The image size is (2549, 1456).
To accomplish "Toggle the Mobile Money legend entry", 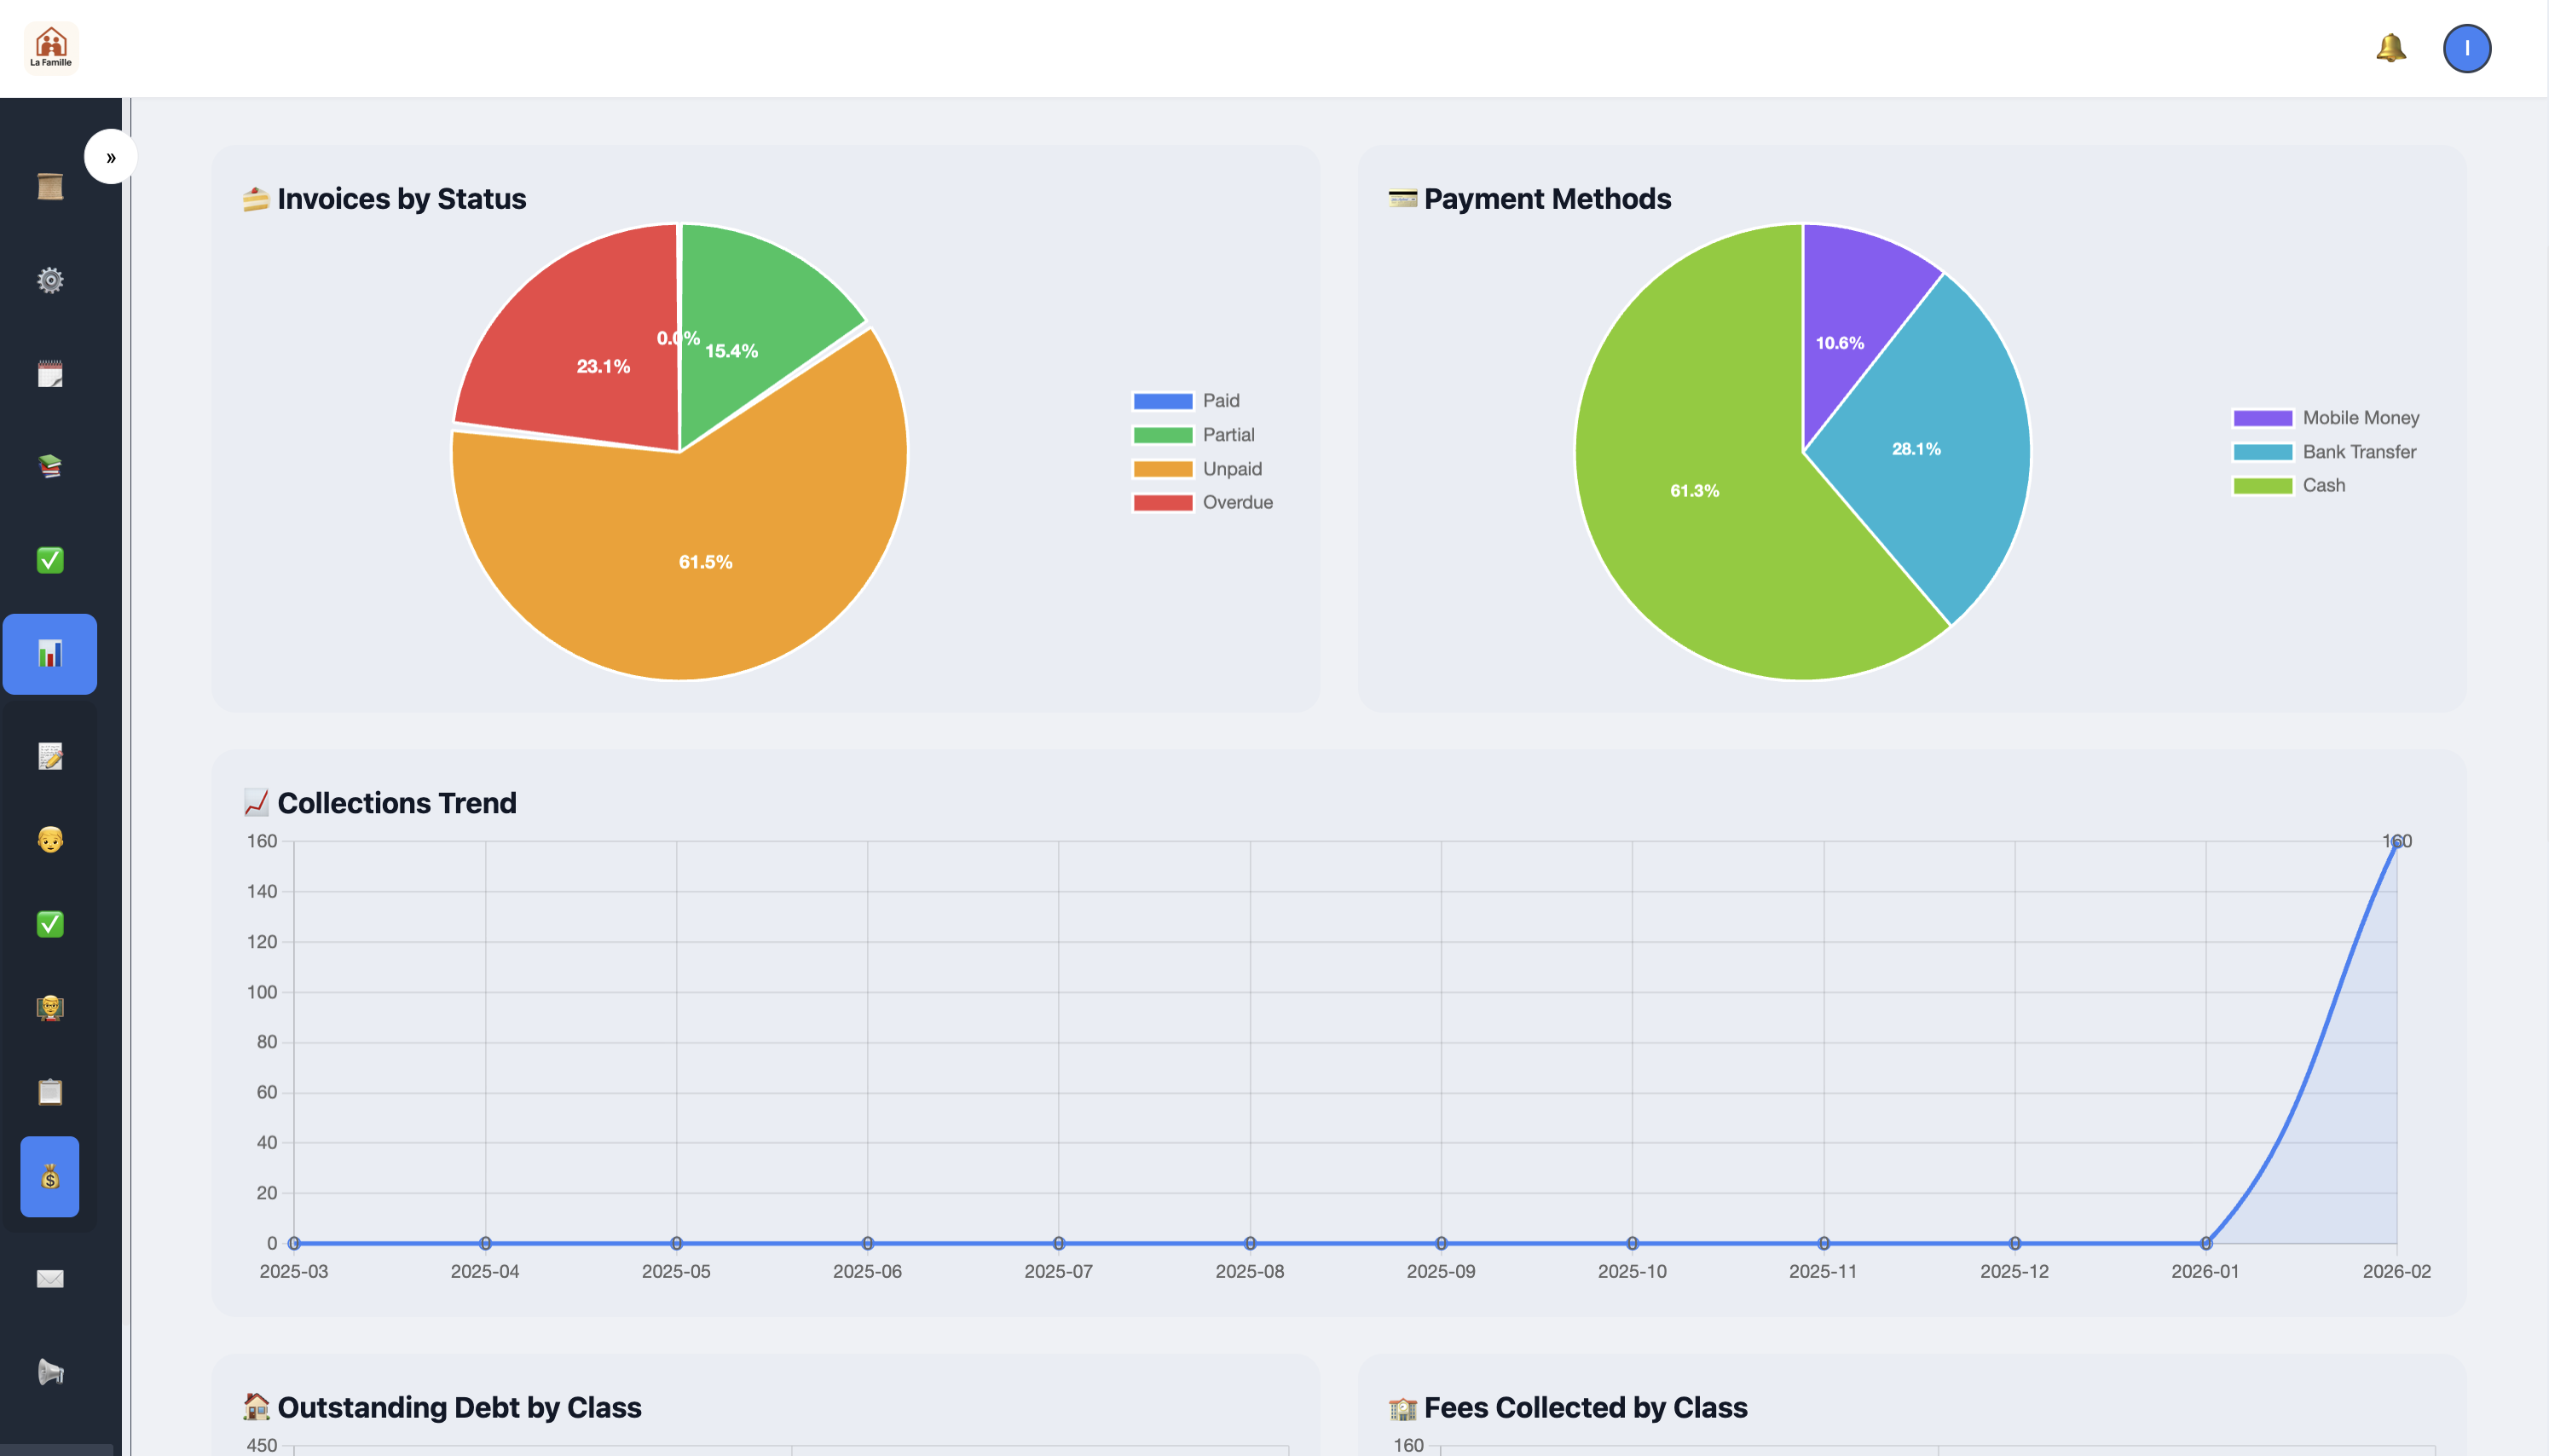I will pos(2326,418).
